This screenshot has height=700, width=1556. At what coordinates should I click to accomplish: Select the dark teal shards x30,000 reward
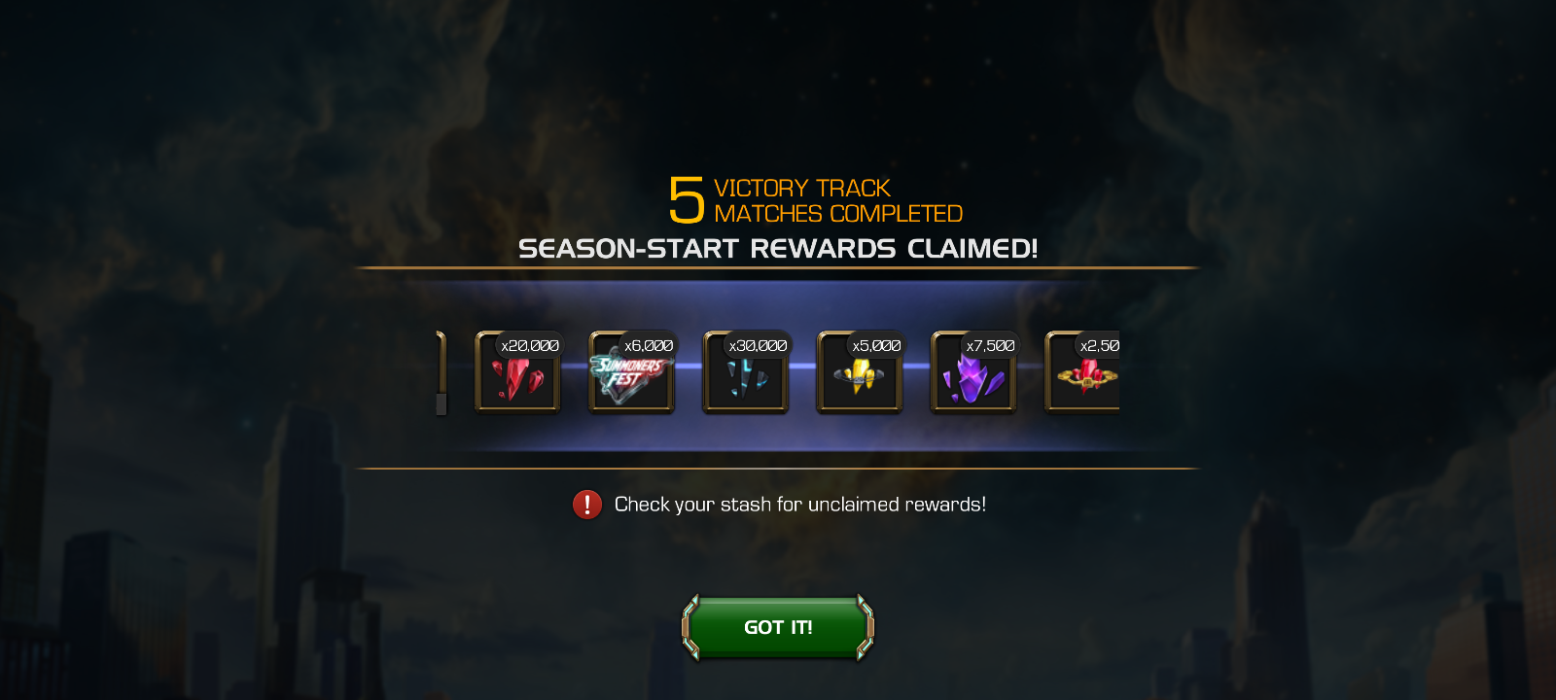(746, 372)
